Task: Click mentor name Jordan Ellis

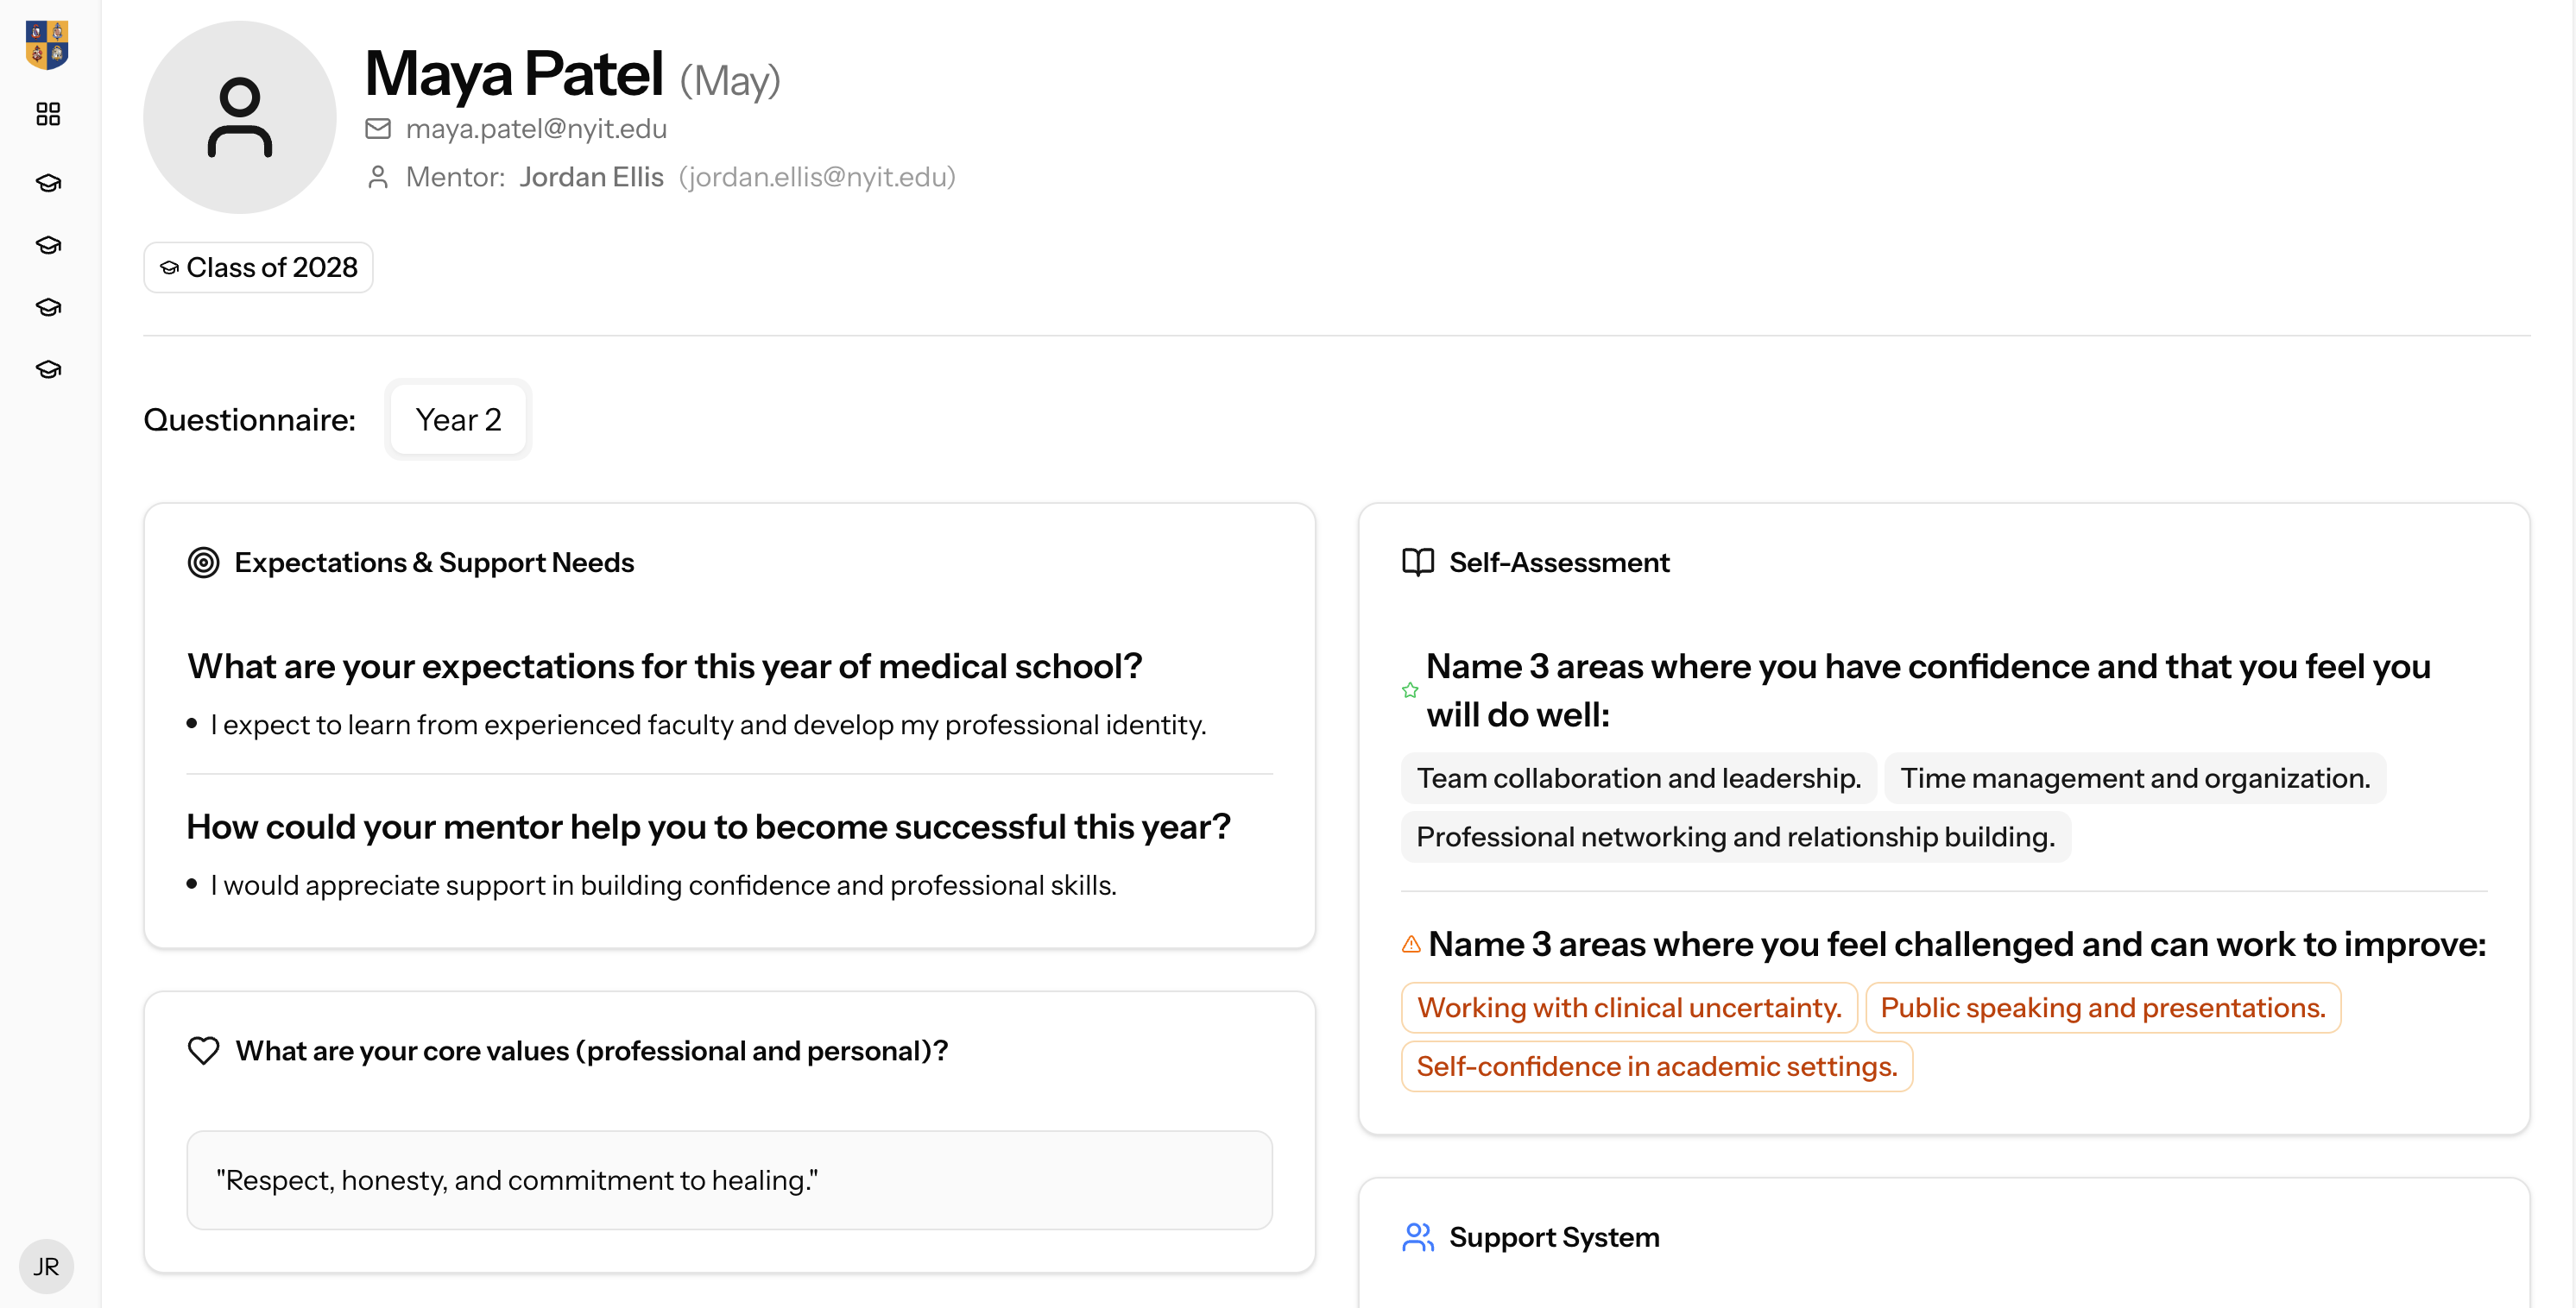Action: [591, 177]
